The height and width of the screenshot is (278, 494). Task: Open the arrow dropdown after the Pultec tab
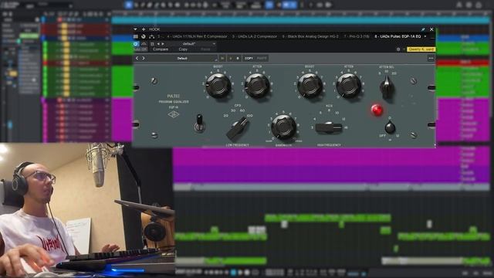point(425,36)
